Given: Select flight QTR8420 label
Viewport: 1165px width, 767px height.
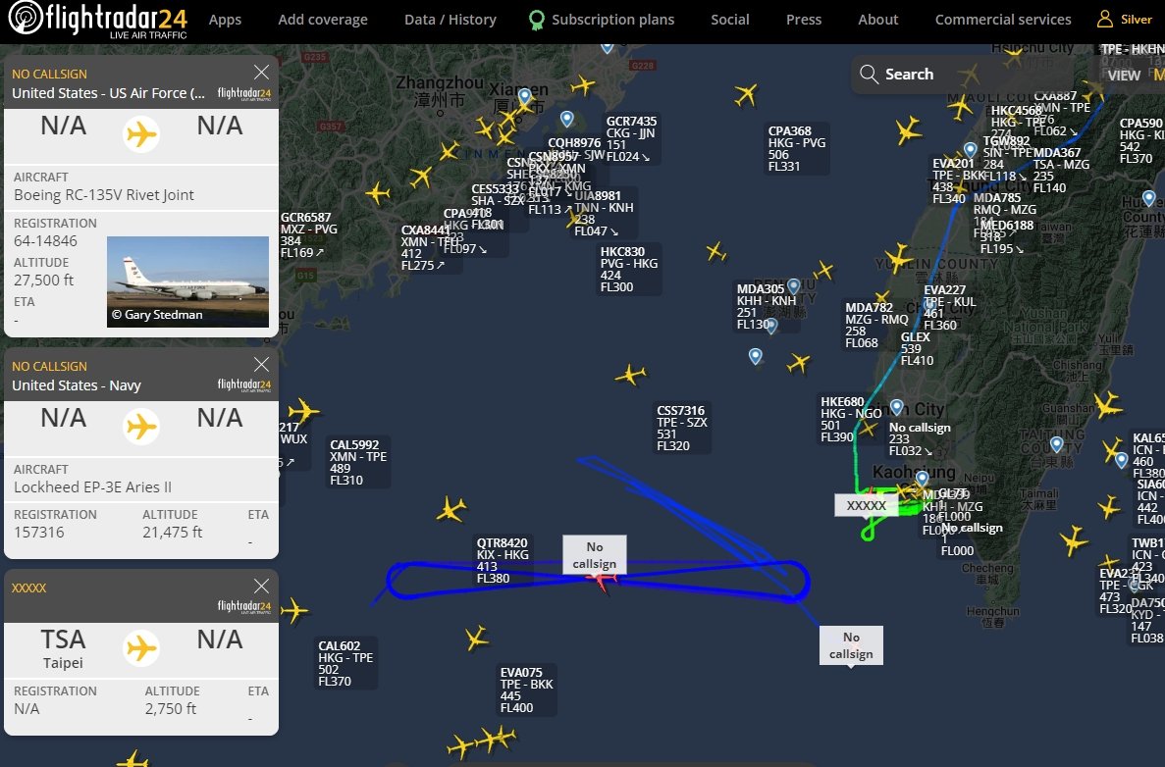Looking at the screenshot, I should click(503, 561).
